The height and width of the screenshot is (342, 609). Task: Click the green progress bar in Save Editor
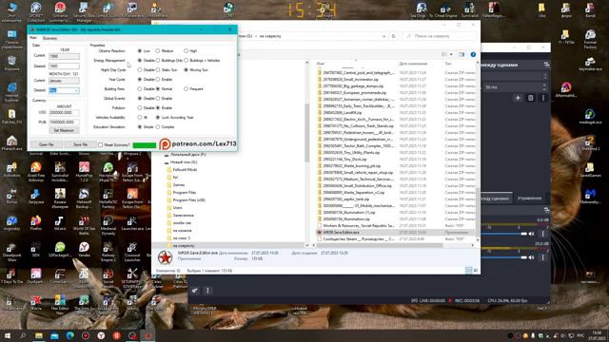click(x=145, y=145)
